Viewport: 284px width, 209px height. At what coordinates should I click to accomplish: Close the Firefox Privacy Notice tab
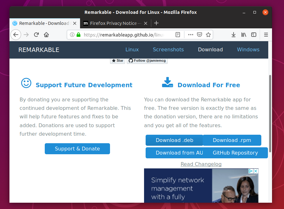[145, 23]
